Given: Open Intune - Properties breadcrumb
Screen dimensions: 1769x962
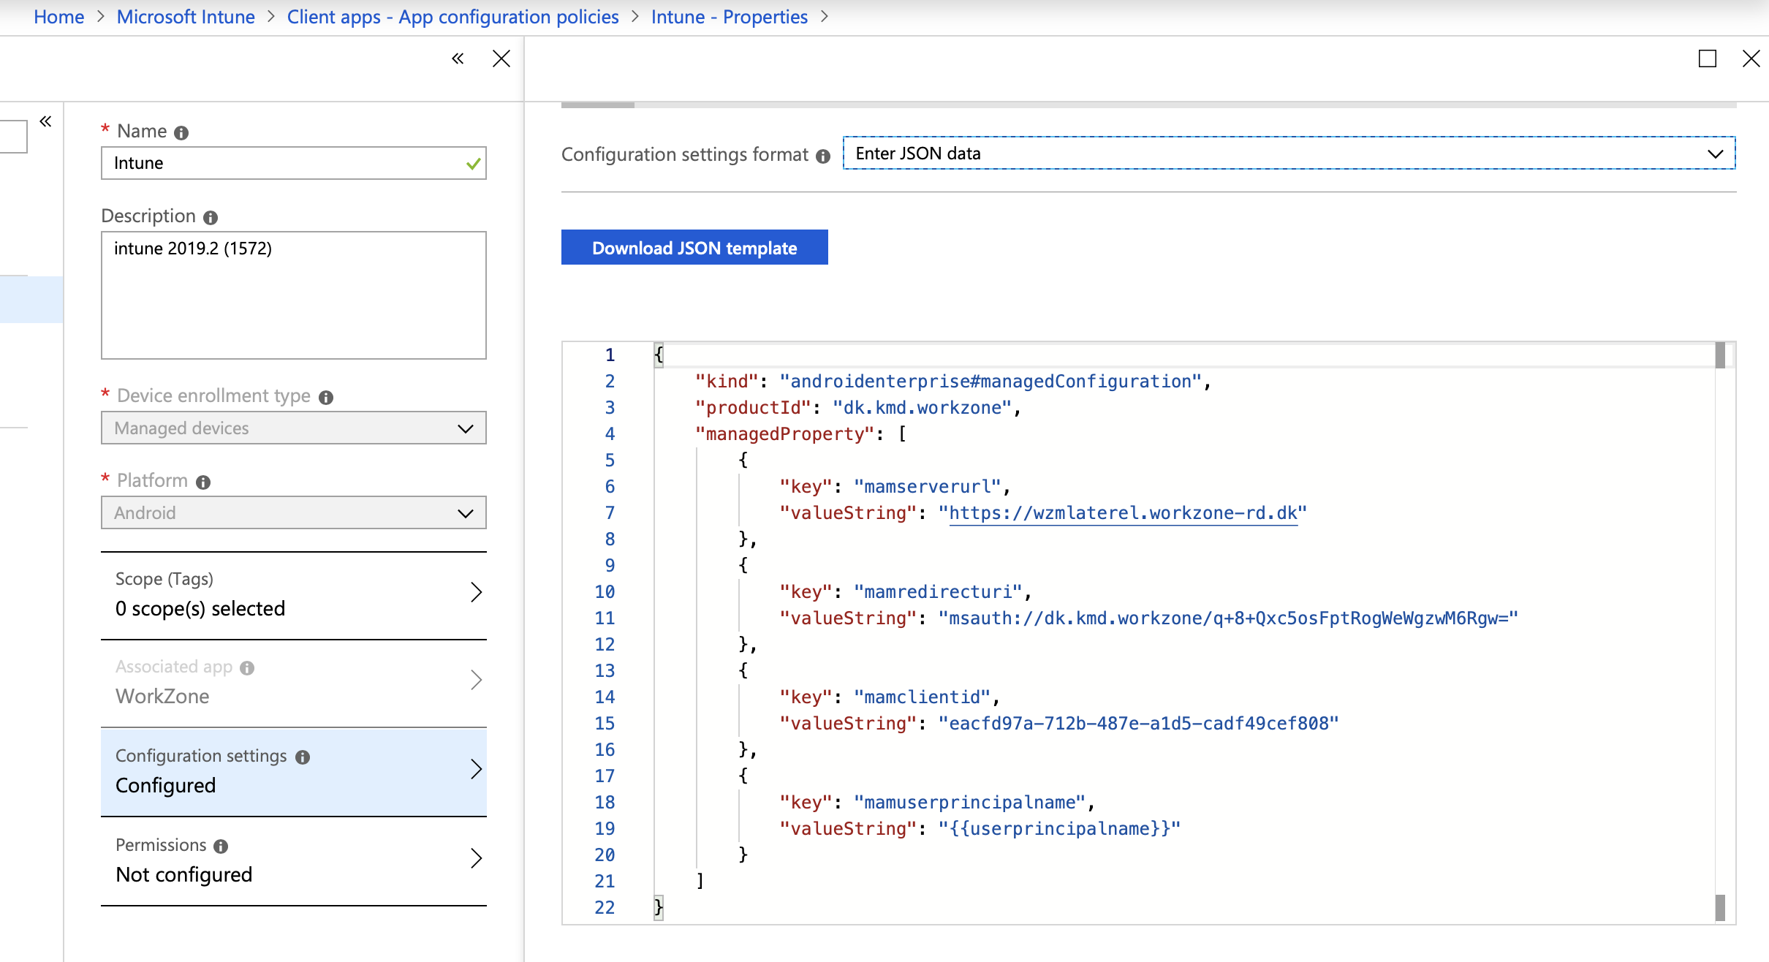Looking at the screenshot, I should click(730, 16).
